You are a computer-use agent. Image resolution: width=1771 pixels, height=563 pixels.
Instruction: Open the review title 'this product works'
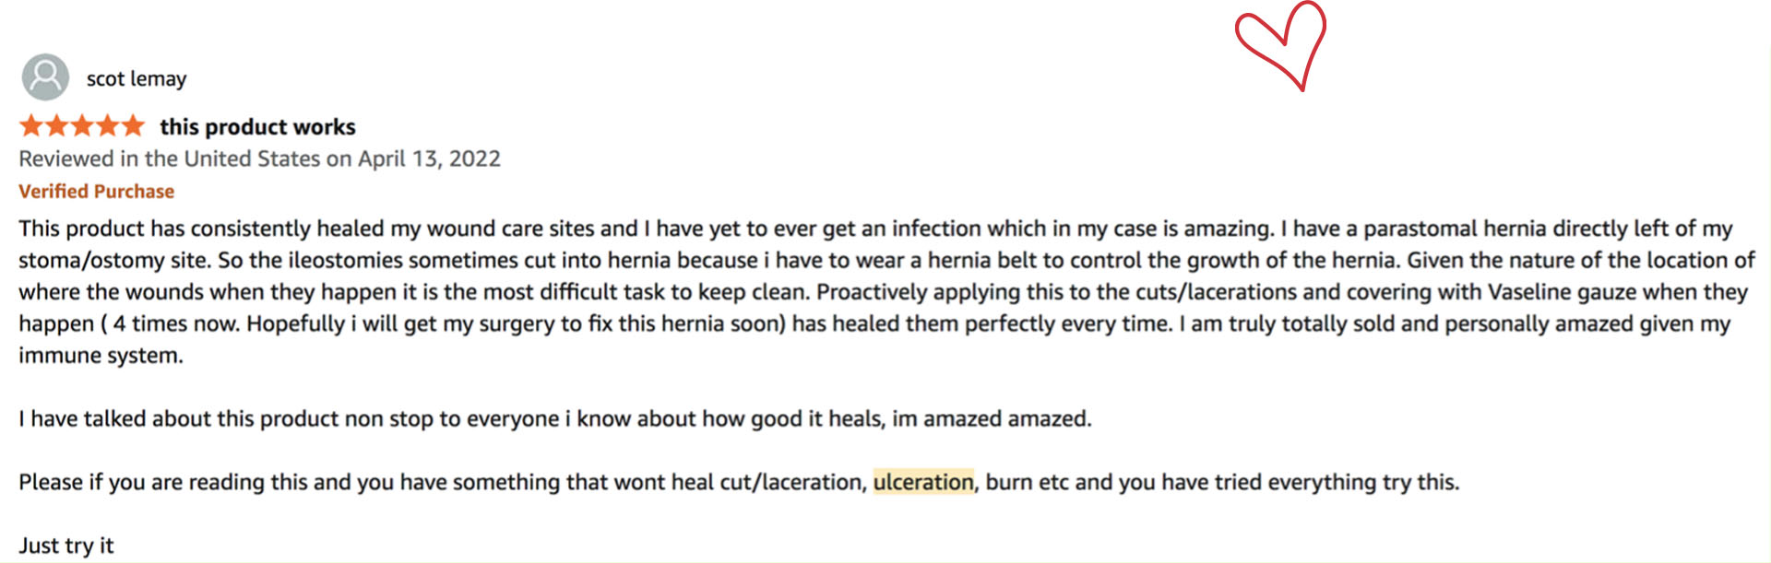pos(257,126)
